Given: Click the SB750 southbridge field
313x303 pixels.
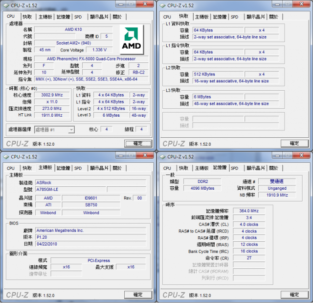Looking at the screenshot, I should [x=91, y=205].
